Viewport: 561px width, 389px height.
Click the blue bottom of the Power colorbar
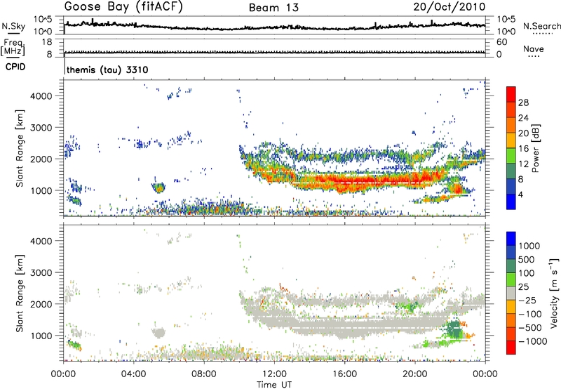pyautogui.click(x=511, y=202)
